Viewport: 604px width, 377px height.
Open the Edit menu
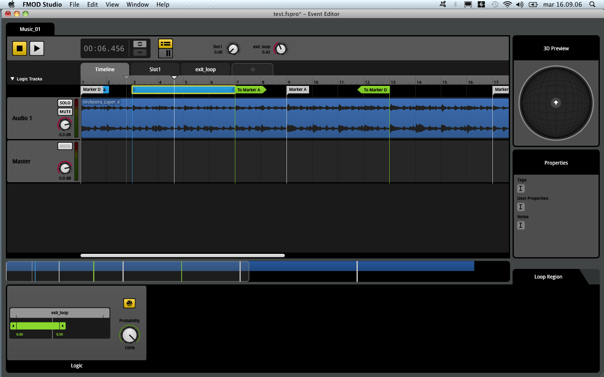click(92, 5)
